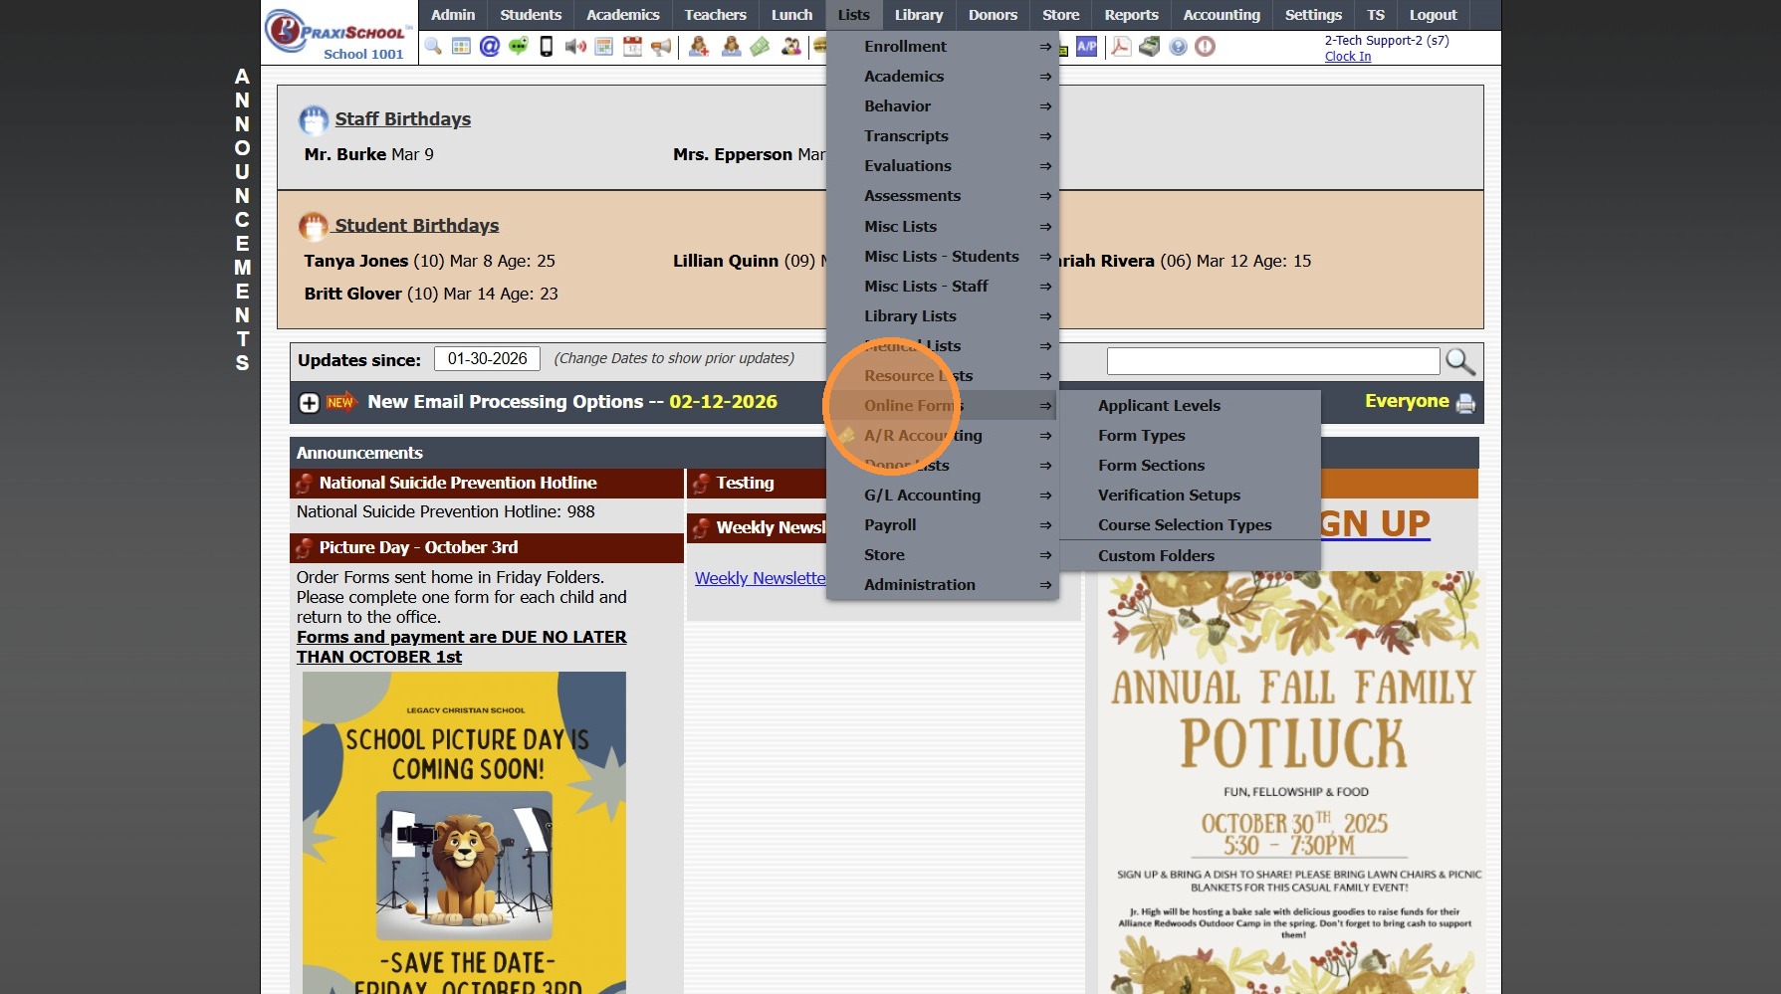Expand the New Email Processing Options update
The image size is (1781, 994).
point(310,403)
